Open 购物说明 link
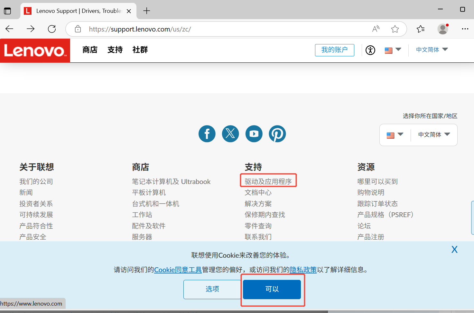 (371, 192)
